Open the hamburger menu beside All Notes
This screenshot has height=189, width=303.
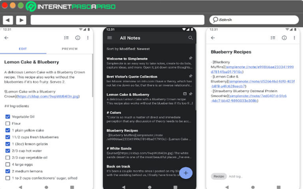(110, 38)
